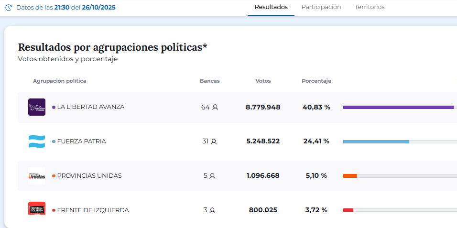
Task: Click the purple La Libertad Avanza percentage bar
Action: (398, 107)
